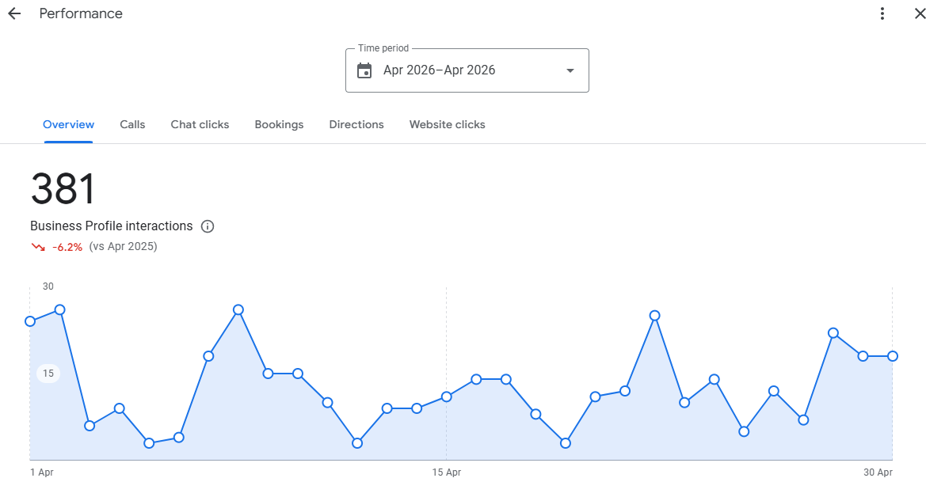The height and width of the screenshot is (497, 926).
Task: Click the Performance page title
Action: (x=81, y=13)
